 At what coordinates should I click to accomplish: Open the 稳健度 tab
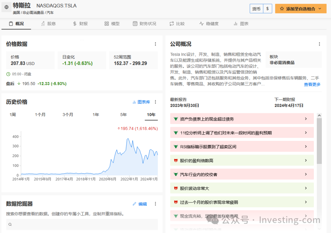tap(209, 24)
